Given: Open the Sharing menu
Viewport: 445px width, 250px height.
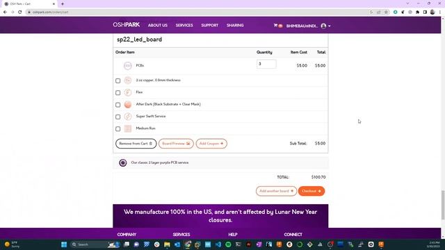Looking at the screenshot, I should (x=235, y=25).
